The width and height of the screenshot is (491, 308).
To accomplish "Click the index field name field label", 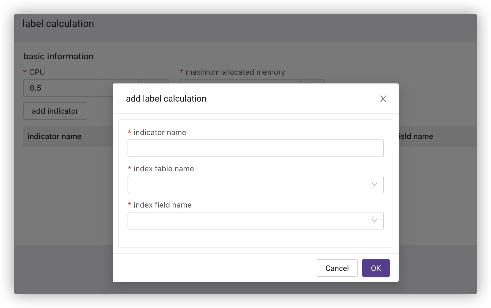I will pos(162,205).
